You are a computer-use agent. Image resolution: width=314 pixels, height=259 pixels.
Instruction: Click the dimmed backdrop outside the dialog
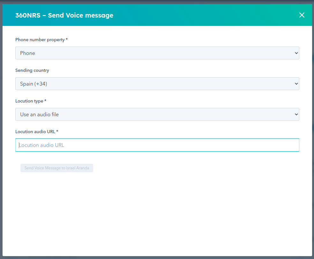313,128
